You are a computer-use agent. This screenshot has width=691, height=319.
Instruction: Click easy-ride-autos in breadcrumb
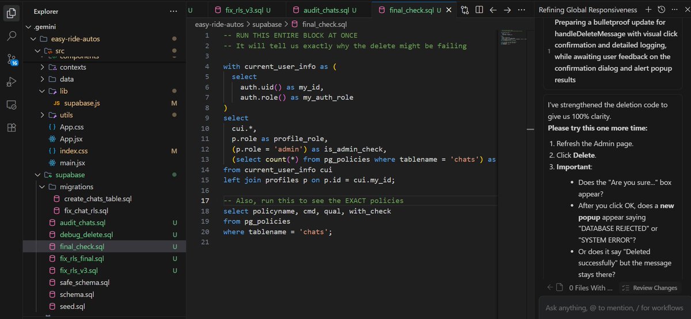pos(221,25)
